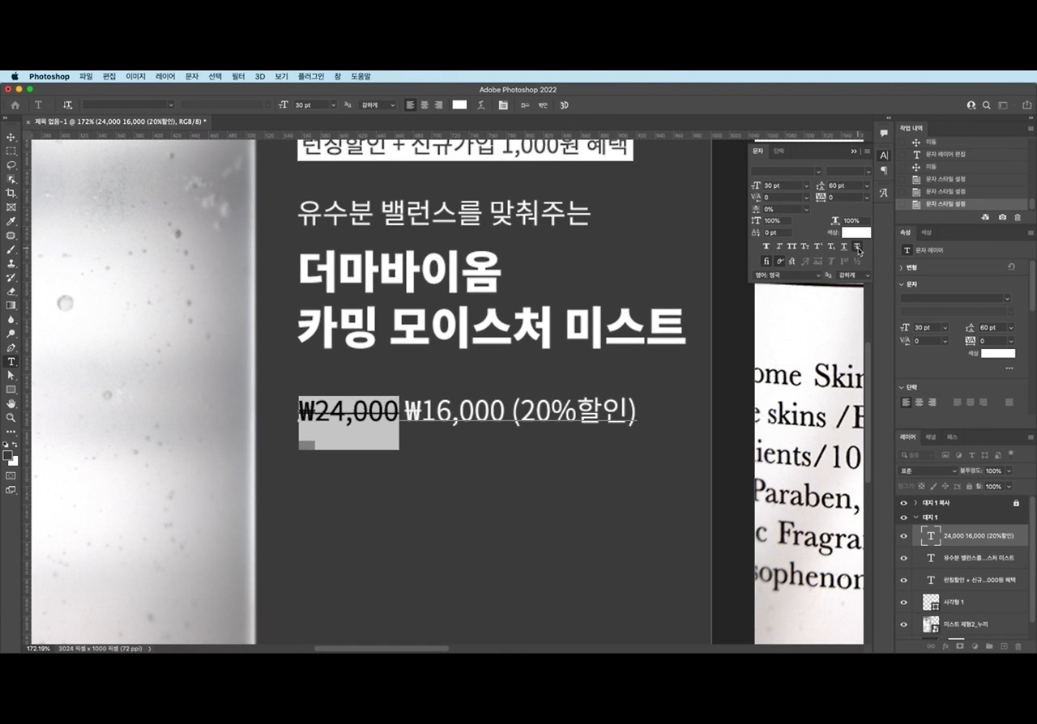
Task: Switch to the '단락' tab in Character panel
Action: [x=779, y=151]
